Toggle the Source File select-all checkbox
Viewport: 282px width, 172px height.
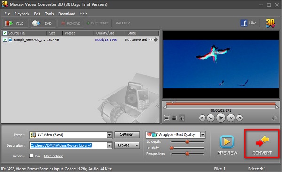tap(5, 33)
